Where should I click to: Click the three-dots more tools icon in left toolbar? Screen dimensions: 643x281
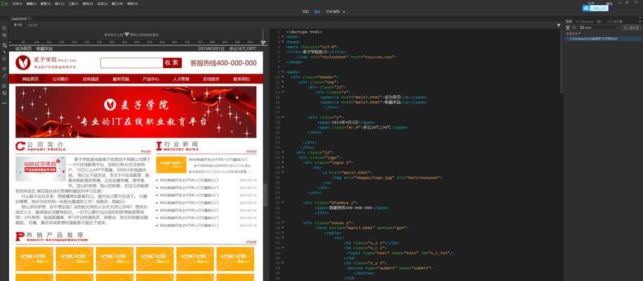[x=4, y=103]
